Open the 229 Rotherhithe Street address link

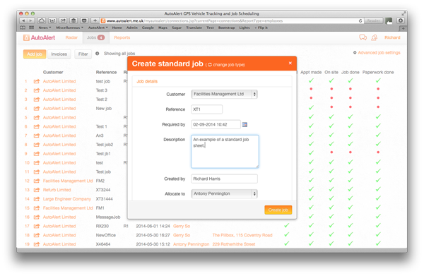point(234,244)
